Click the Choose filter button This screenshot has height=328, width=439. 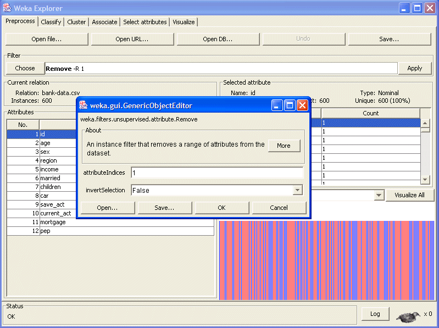25,68
